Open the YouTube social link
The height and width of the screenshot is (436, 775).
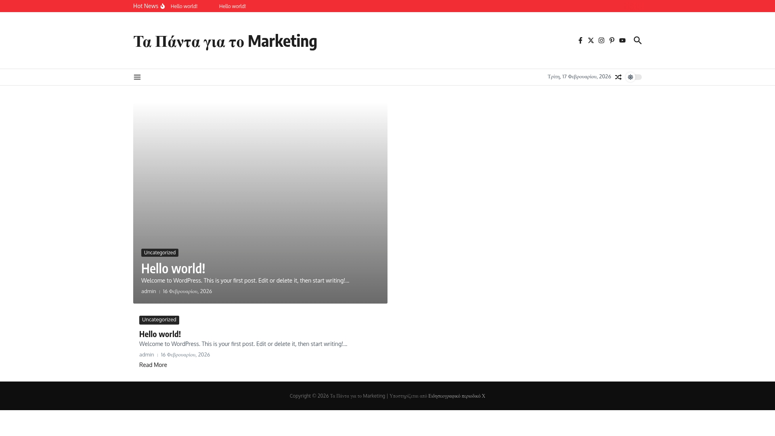coord(622,40)
